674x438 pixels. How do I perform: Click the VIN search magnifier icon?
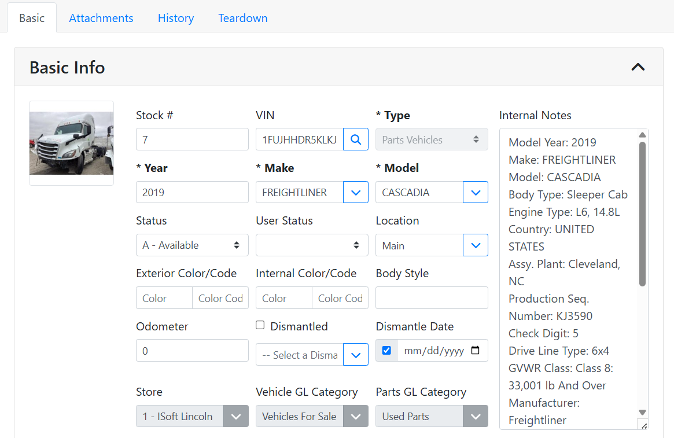tap(356, 139)
